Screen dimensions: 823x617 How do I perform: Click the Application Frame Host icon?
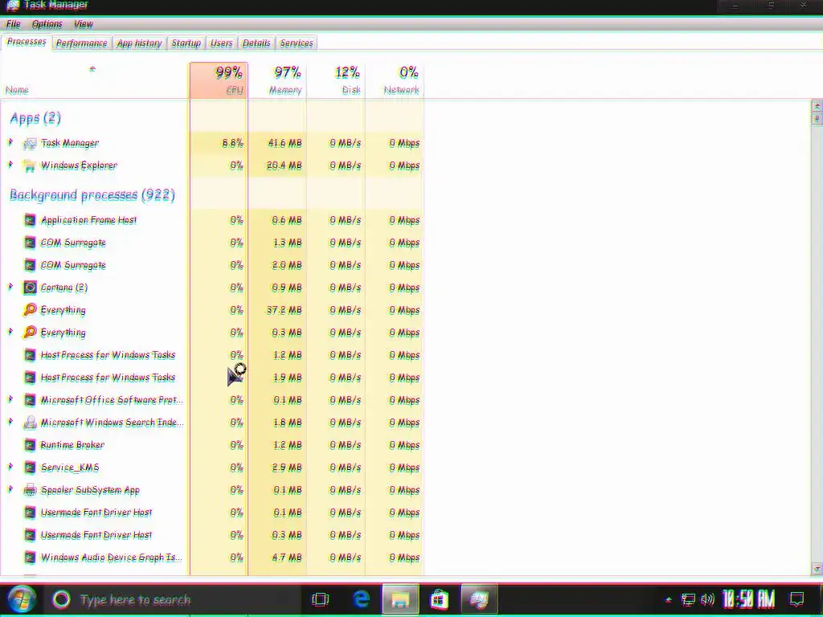(30, 220)
